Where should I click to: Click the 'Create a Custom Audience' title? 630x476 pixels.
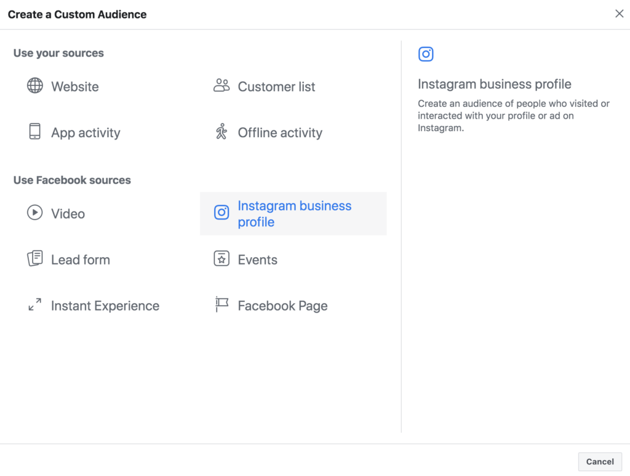[77, 15]
